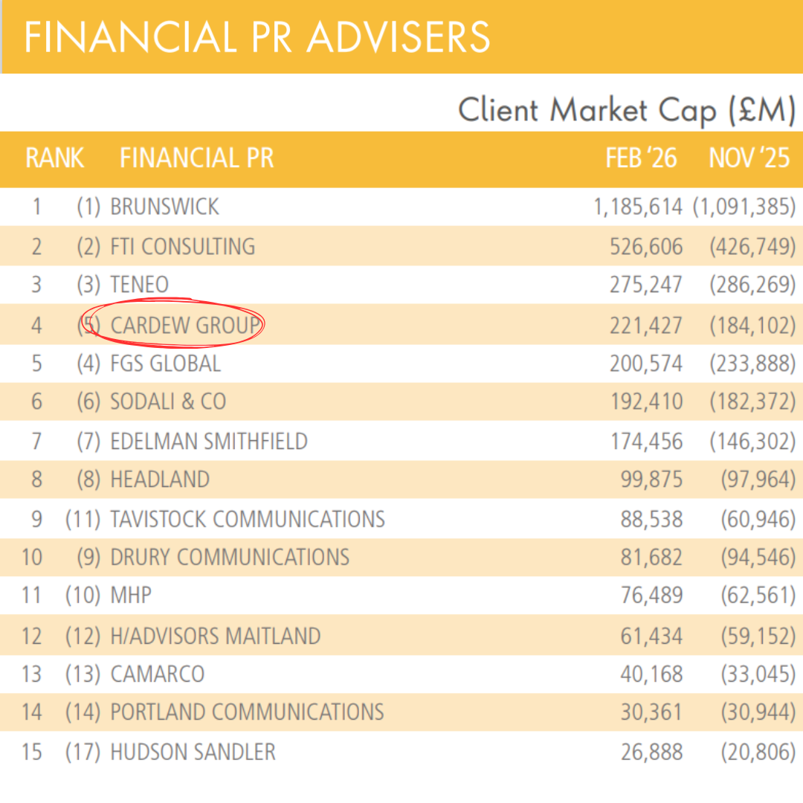Click the TENEO firm name
803x803 pixels.
(x=139, y=285)
